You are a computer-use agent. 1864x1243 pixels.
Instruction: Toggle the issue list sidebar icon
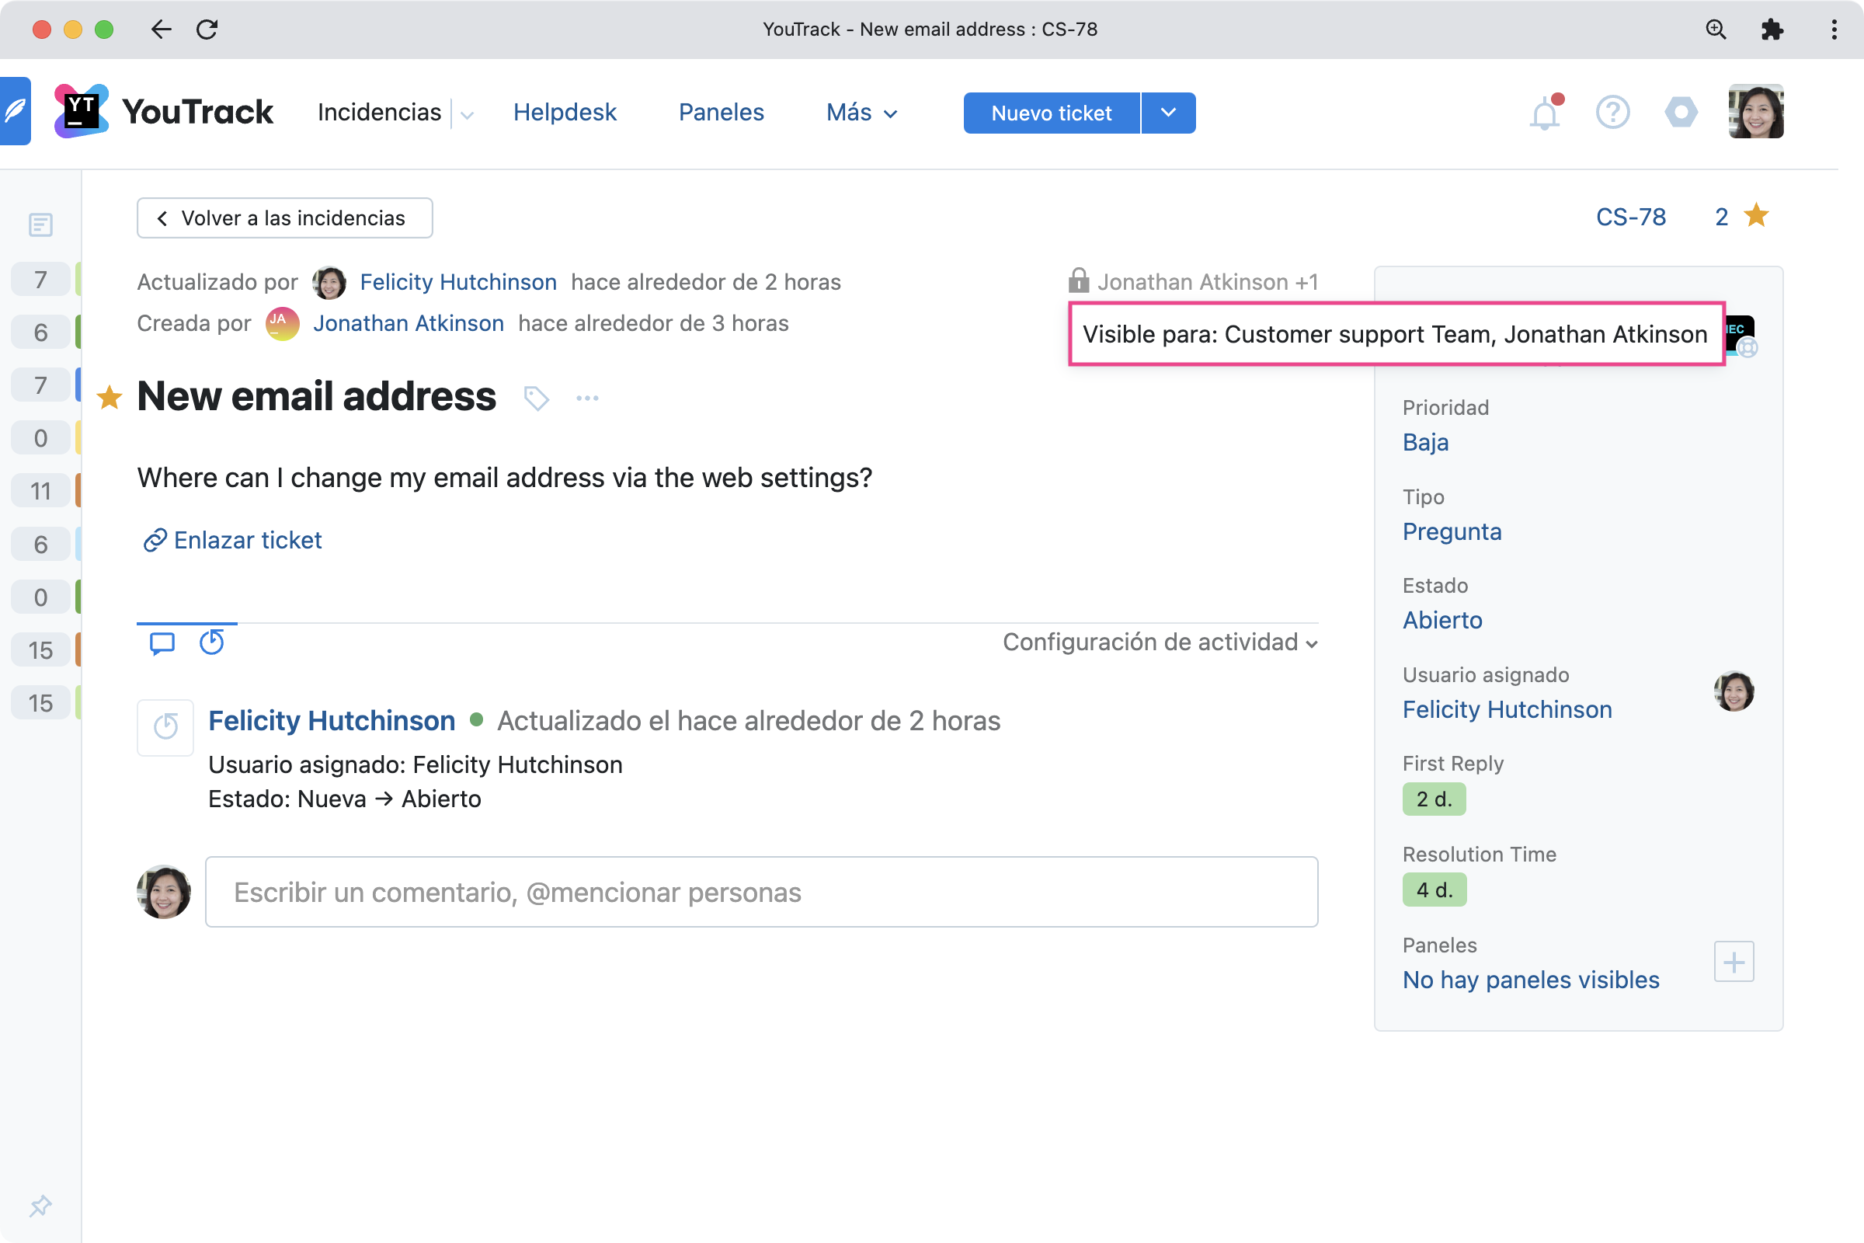(x=40, y=225)
